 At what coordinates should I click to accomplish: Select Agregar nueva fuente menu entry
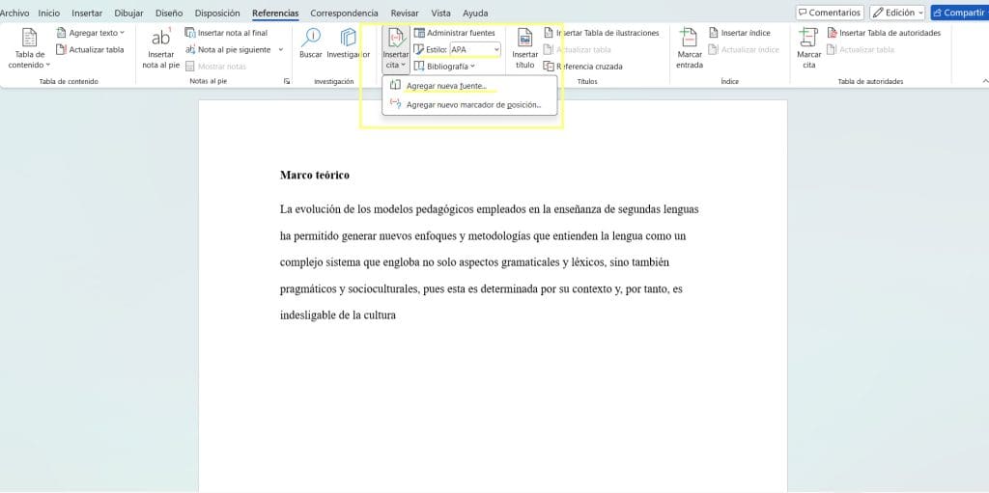coord(469,86)
